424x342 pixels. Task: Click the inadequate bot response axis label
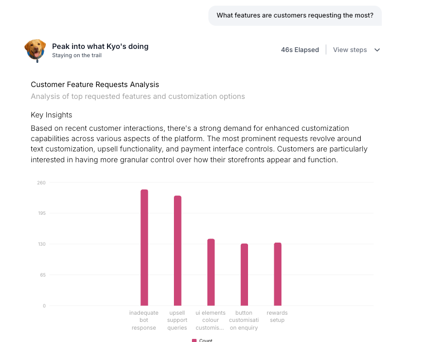tap(144, 320)
